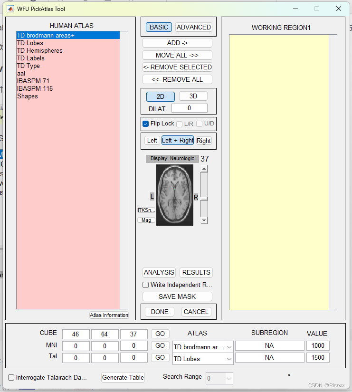Select TD Lobes in atlas list
352x392 pixels.
click(68, 43)
